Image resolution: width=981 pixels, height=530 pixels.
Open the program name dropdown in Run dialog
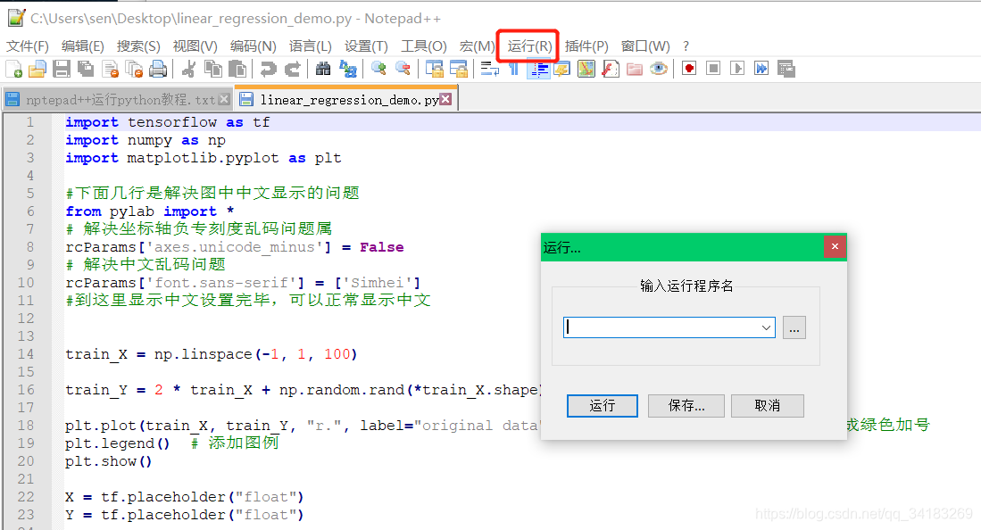click(766, 327)
